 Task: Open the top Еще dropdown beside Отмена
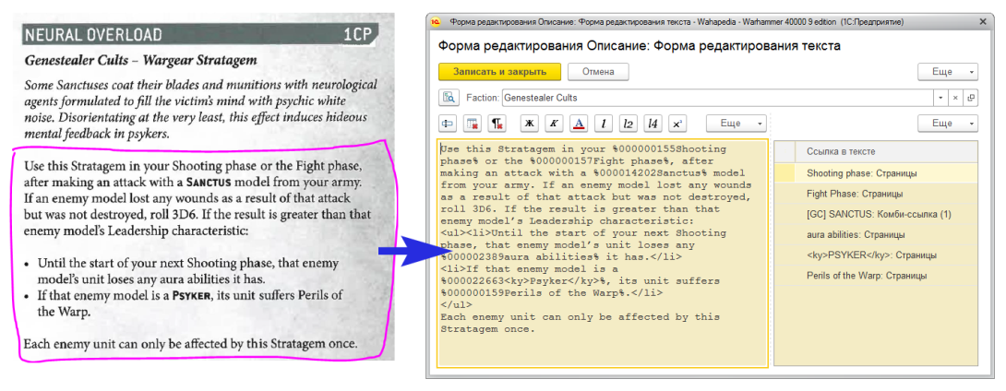click(948, 72)
